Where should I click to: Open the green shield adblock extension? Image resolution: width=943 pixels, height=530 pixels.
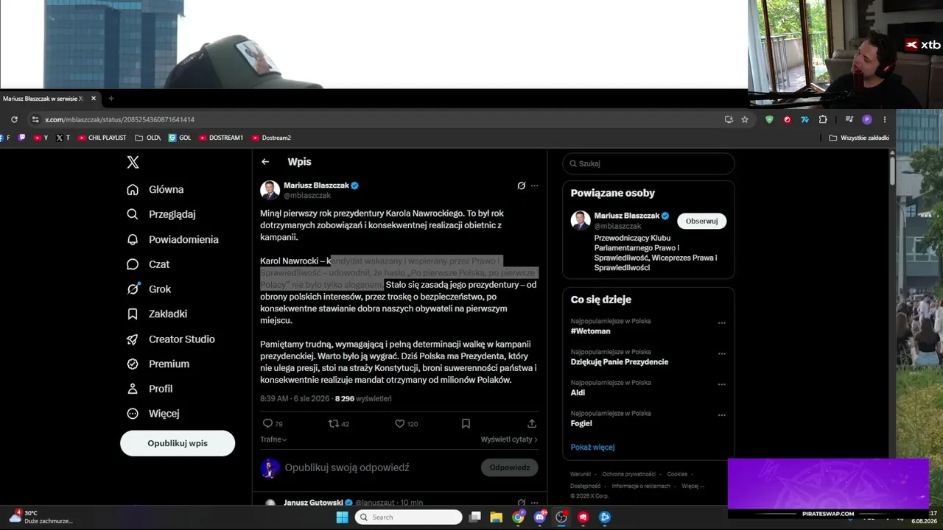click(x=769, y=119)
